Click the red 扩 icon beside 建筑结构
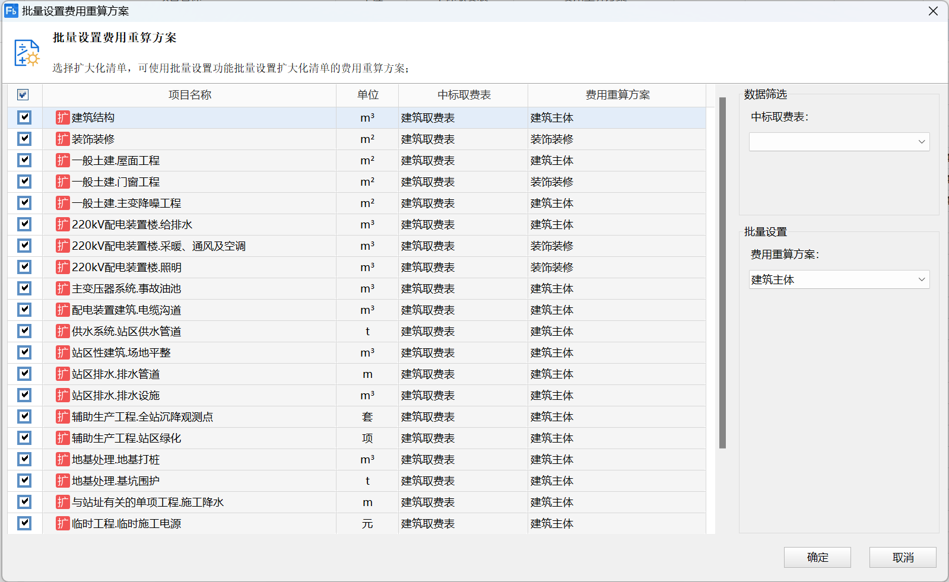Viewport: 949px width, 582px height. coord(62,117)
